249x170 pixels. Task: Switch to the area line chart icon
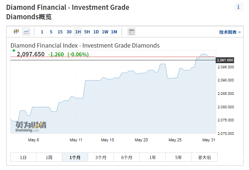point(26,32)
